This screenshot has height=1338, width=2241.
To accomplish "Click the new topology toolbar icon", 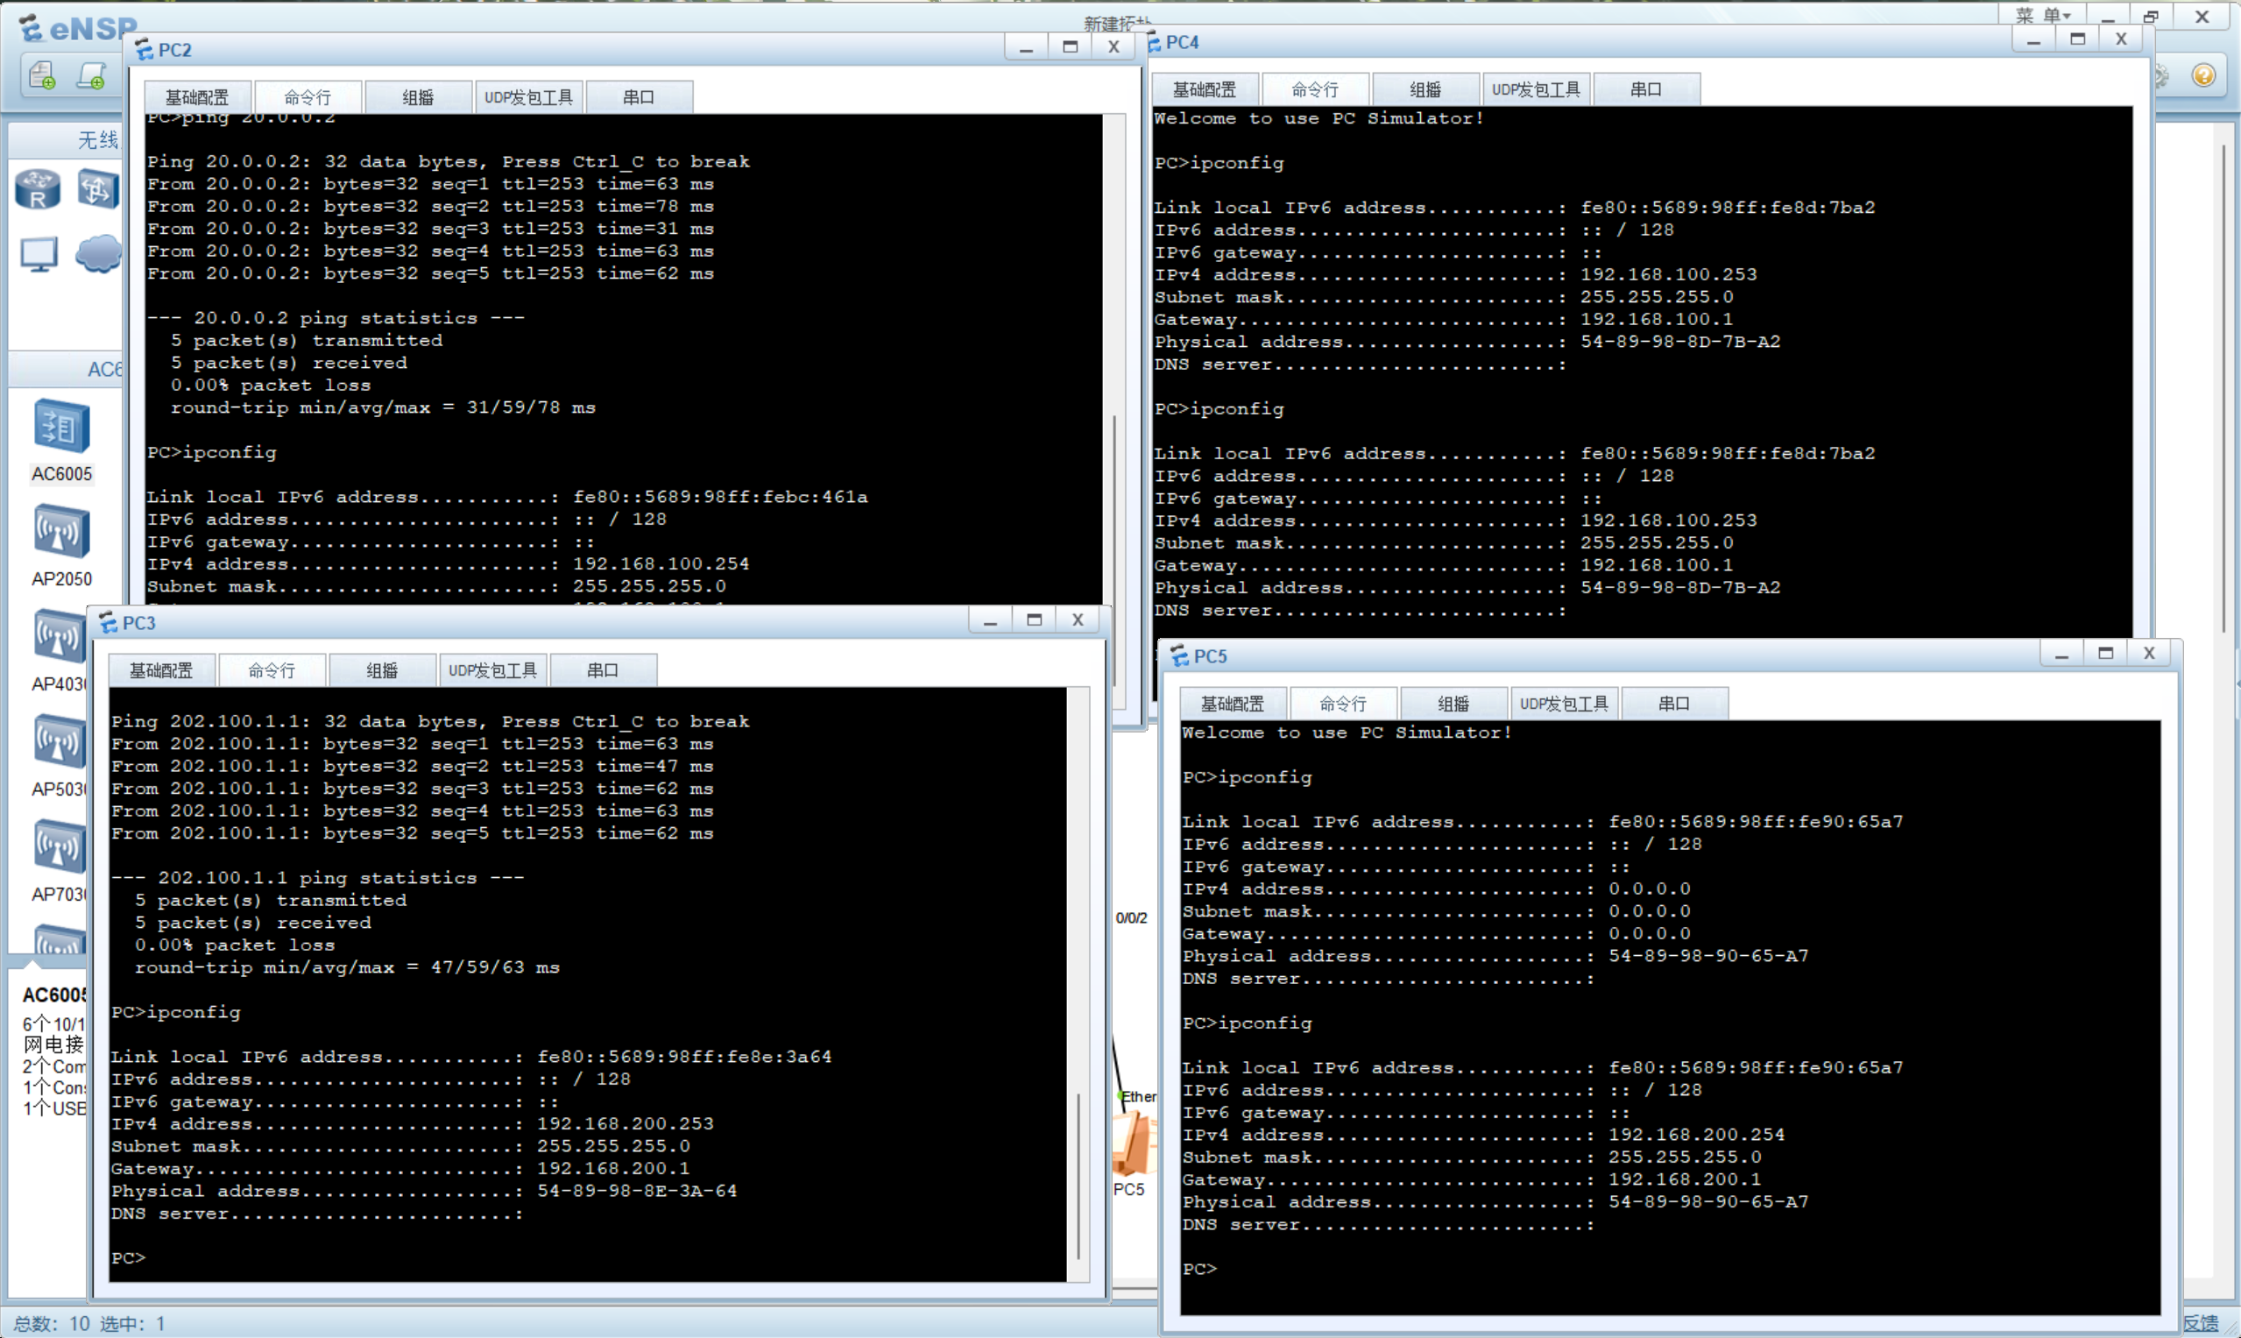I will (42, 75).
